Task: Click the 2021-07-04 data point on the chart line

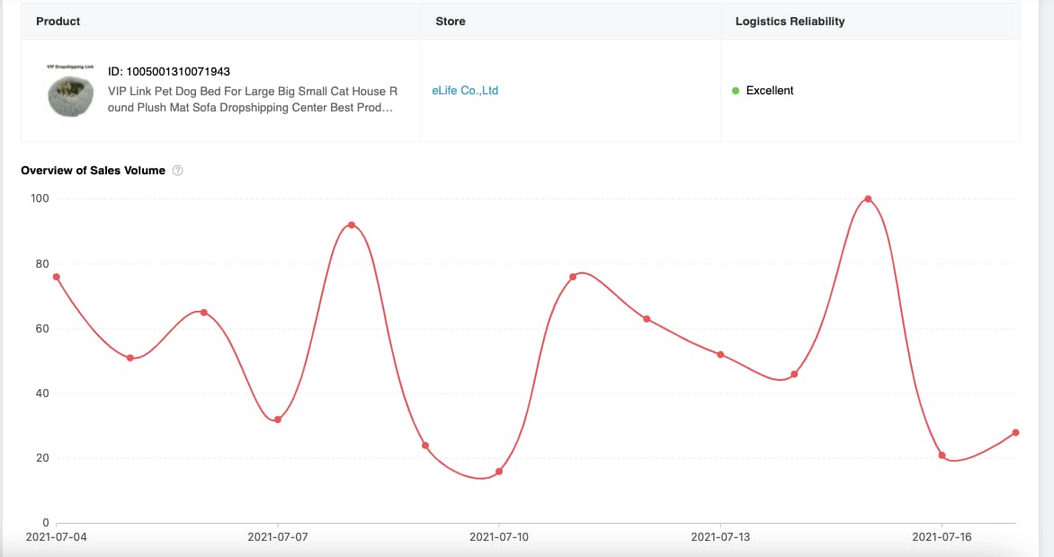Action: tap(57, 277)
